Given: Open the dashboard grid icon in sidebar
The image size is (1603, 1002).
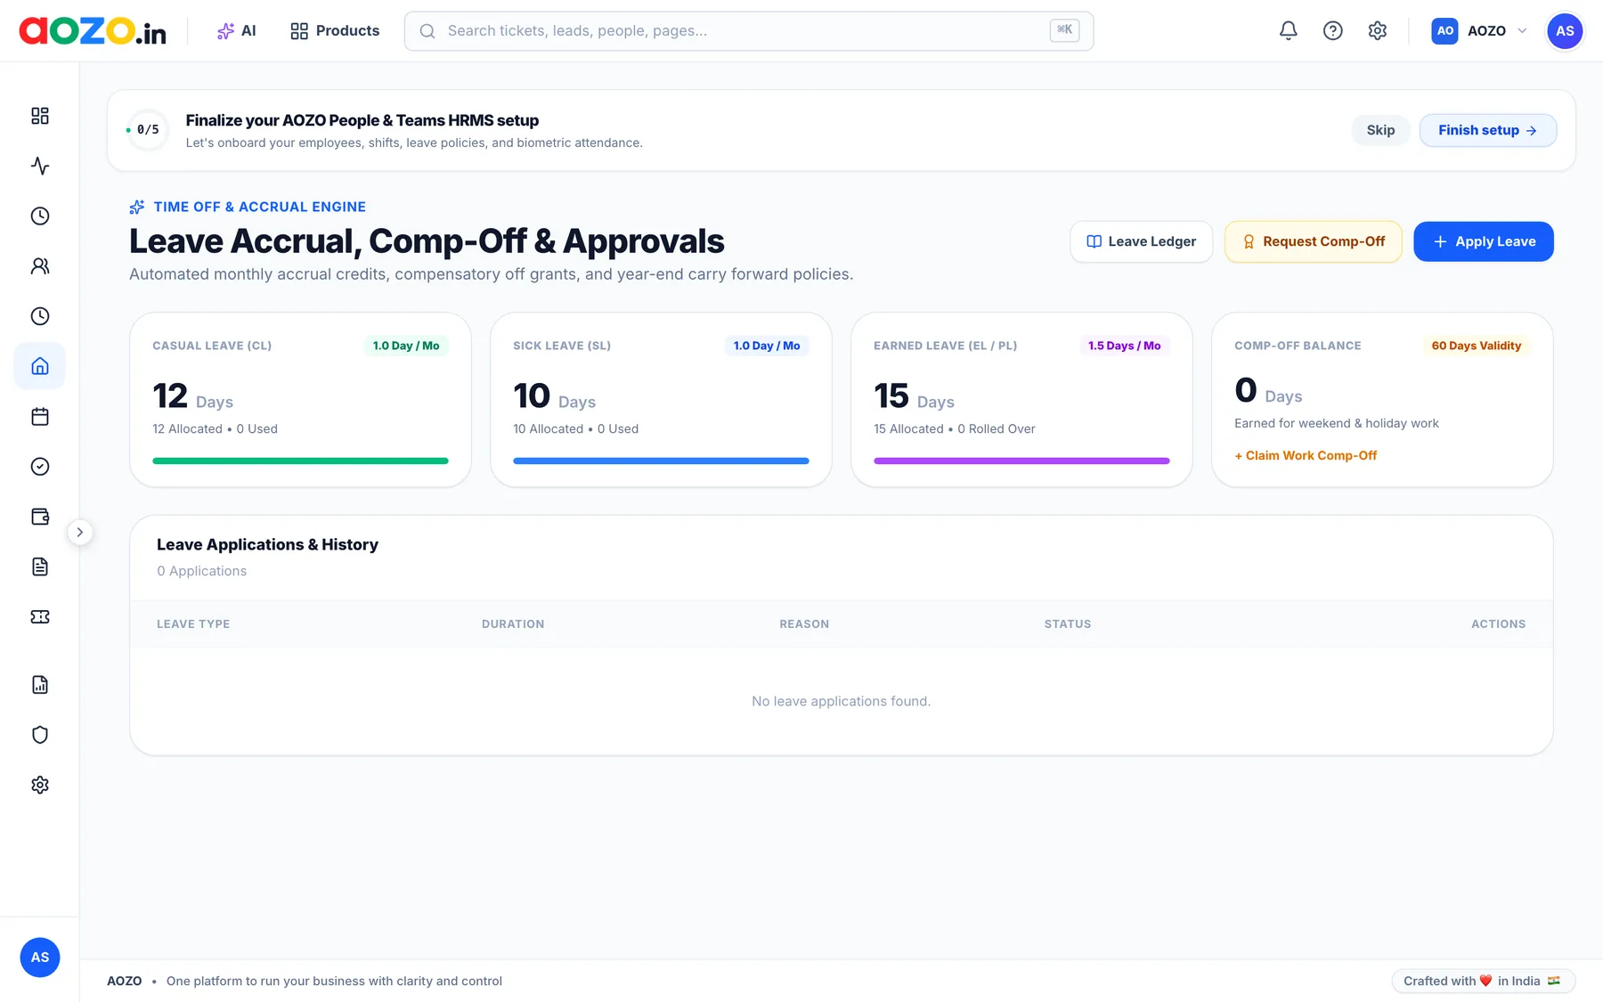Looking at the screenshot, I should click(40, 116).
